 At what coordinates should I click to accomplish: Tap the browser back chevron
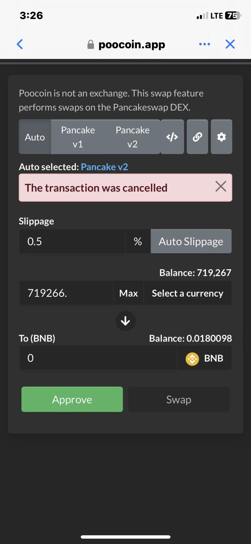(20, 44)
